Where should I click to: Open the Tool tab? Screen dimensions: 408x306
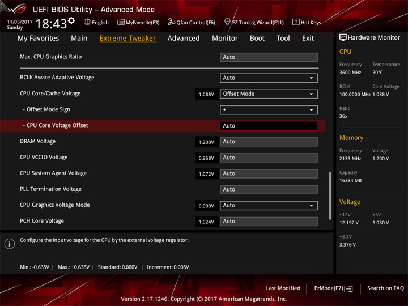pyautogui.click(x=283, y=39)
